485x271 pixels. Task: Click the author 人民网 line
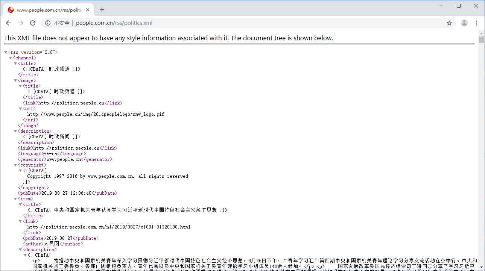[52, 244]
